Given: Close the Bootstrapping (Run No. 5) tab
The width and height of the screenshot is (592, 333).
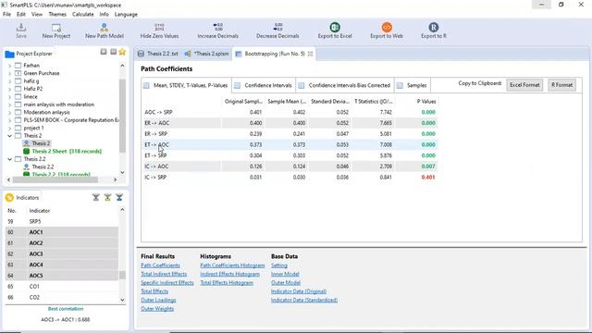Looking at the screenshot, I should 311,54.
